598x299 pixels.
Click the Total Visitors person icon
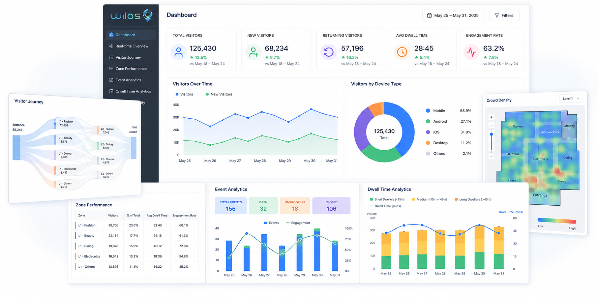(x=179, y=52)
